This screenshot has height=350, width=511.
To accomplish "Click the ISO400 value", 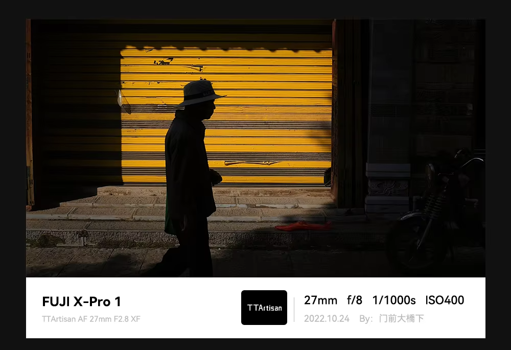I will [445, 300].
